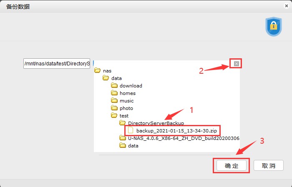This screenshot has height=187, width=292.
Task: Close the folder tree popup
Action: (x=237, y=64)
